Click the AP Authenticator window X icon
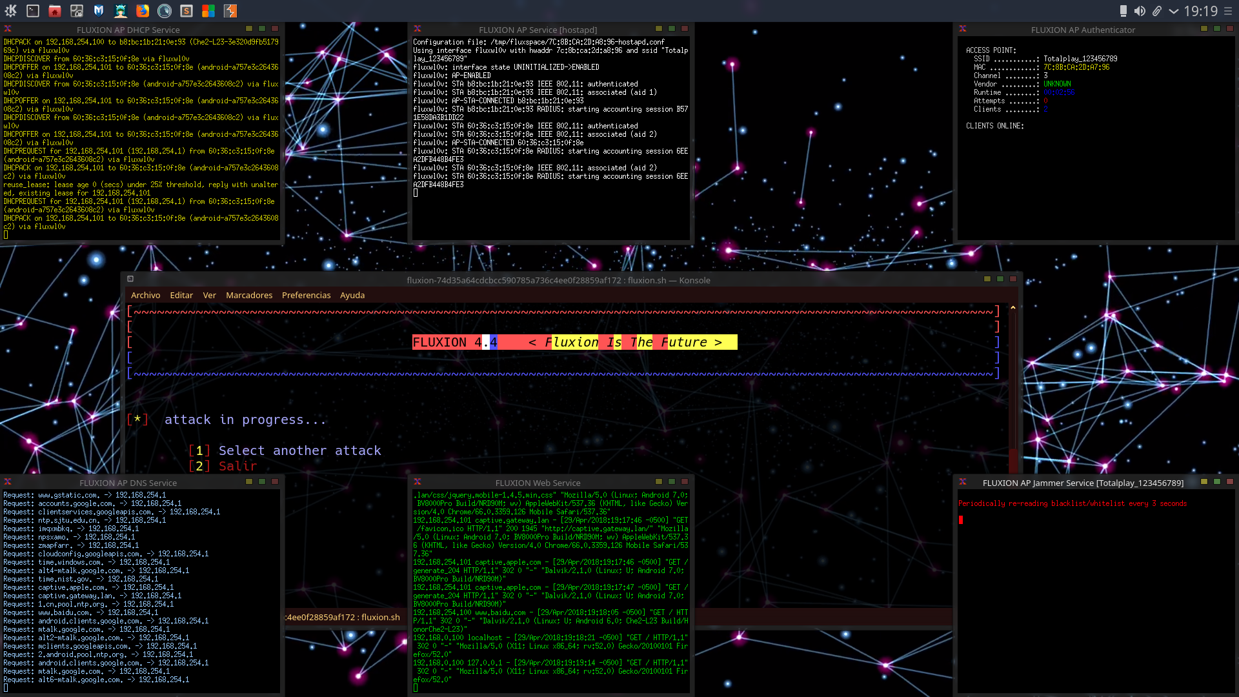Image resolution: width=1239 pixels, height=697 pixels. point(963,29)
